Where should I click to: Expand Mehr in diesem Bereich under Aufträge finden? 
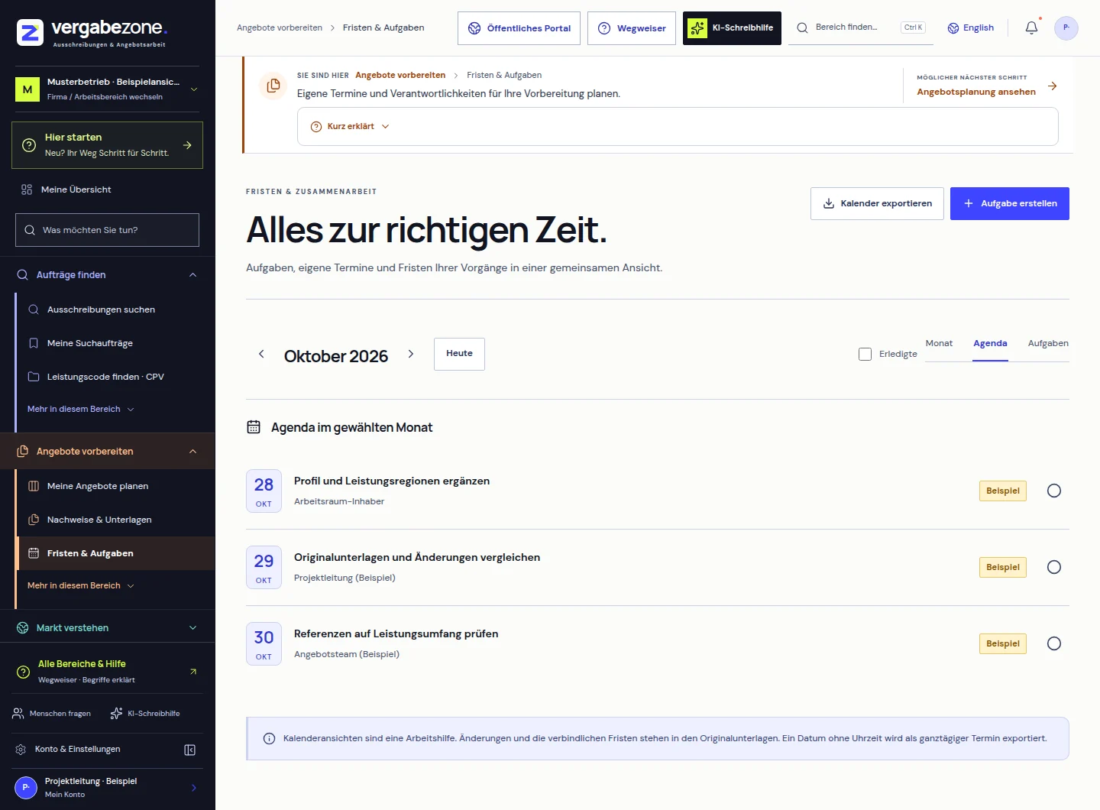point(81,410)
